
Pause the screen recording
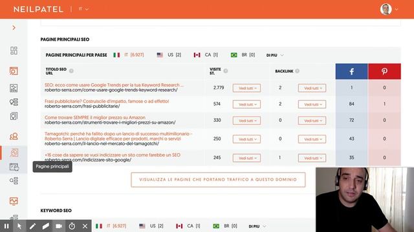(6, 226)
